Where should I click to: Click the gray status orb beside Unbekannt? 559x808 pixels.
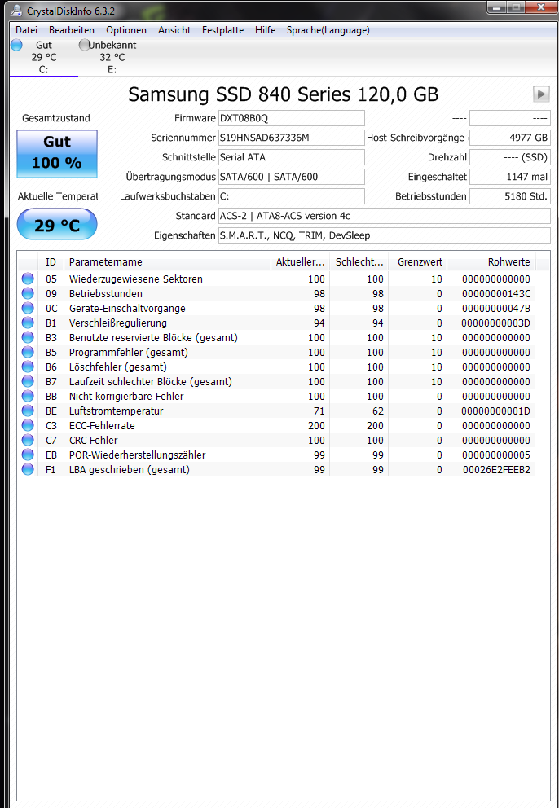[x=84, y=45]
